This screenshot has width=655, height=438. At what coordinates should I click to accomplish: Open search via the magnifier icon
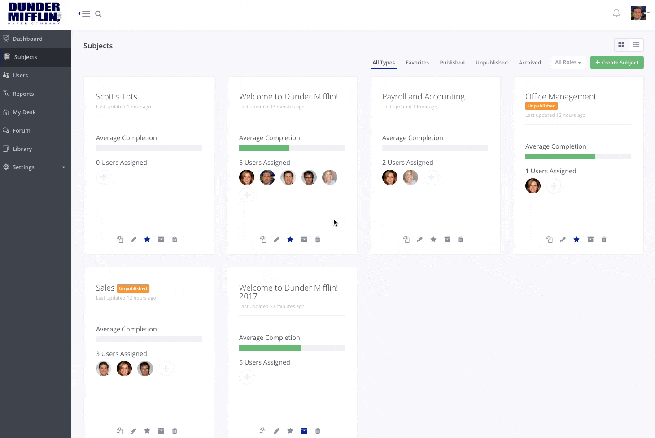tap(98, 14)
